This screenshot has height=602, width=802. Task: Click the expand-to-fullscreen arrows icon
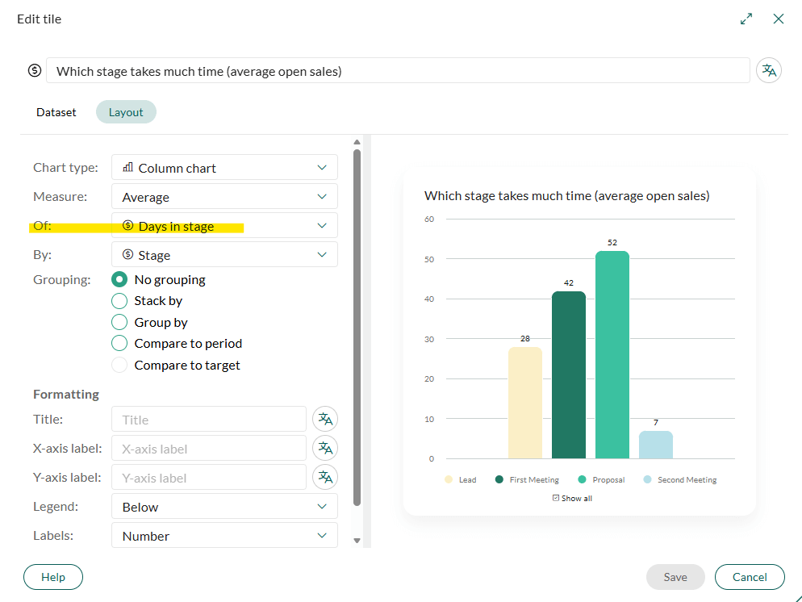pyautogui.click(x=746, y=18)
